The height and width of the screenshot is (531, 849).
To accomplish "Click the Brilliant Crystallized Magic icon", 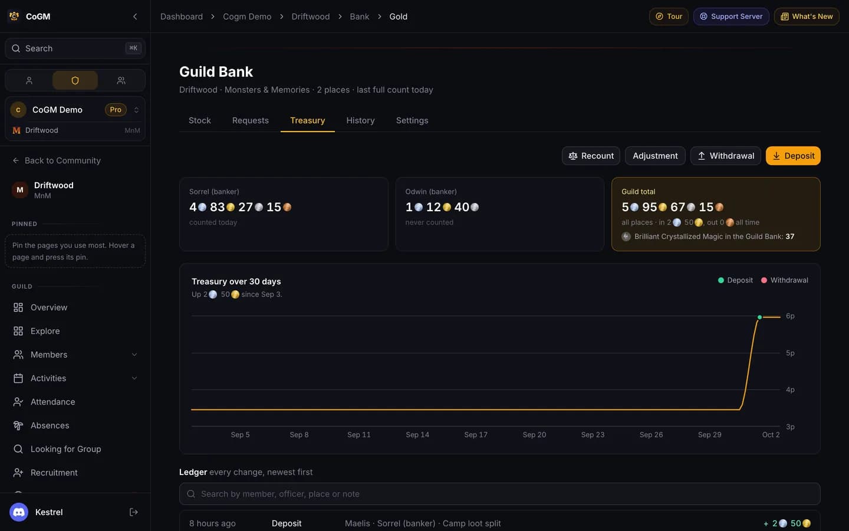I will coord(626,237).
